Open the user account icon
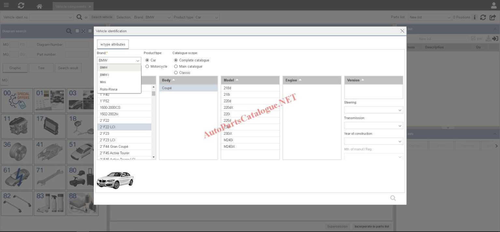Viewport: 500px width, 232px height. [x=493, y=6]
